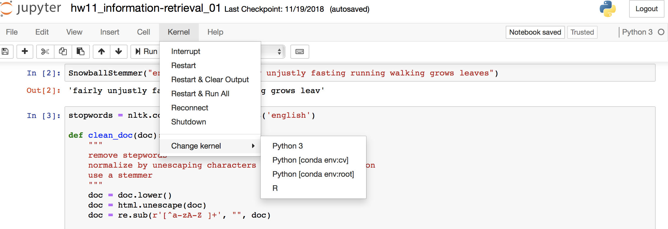Select Python [conda env:cv] kernel
This screenshot has width=668, height=229.
(310, 160)
